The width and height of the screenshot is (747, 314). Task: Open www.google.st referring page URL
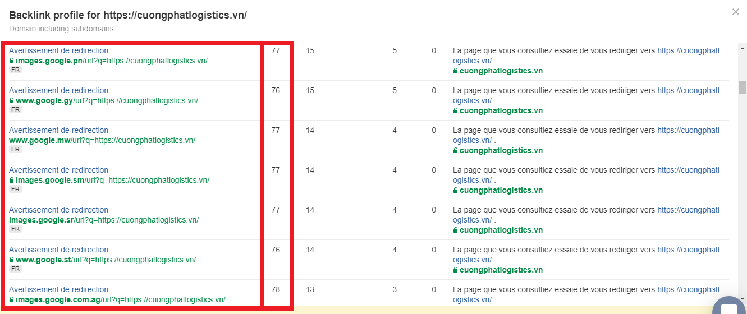pyautogui.click(x=106, y=260)
